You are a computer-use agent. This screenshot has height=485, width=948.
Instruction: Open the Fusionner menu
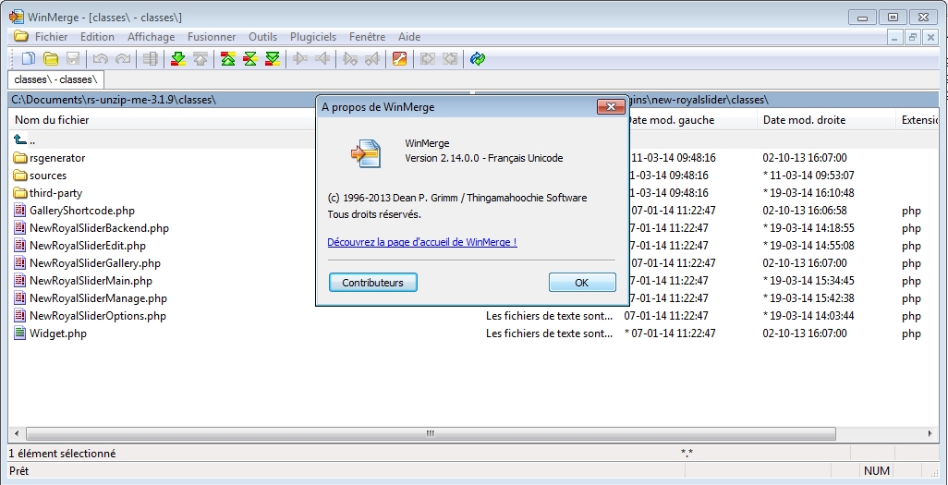(x=212, y=37)
